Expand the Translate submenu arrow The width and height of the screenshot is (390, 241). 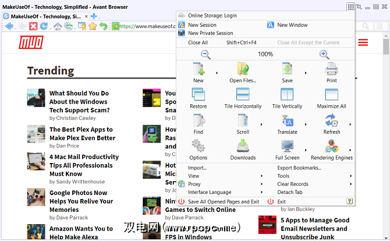pyautogui.click(x=306, y=125)
